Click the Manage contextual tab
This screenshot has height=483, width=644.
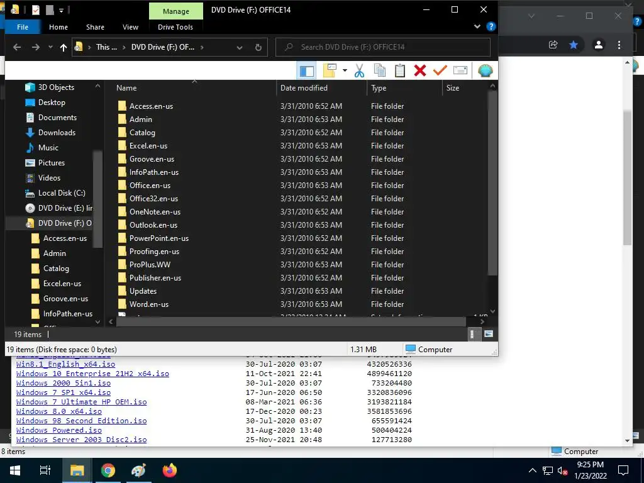[176, 11]
